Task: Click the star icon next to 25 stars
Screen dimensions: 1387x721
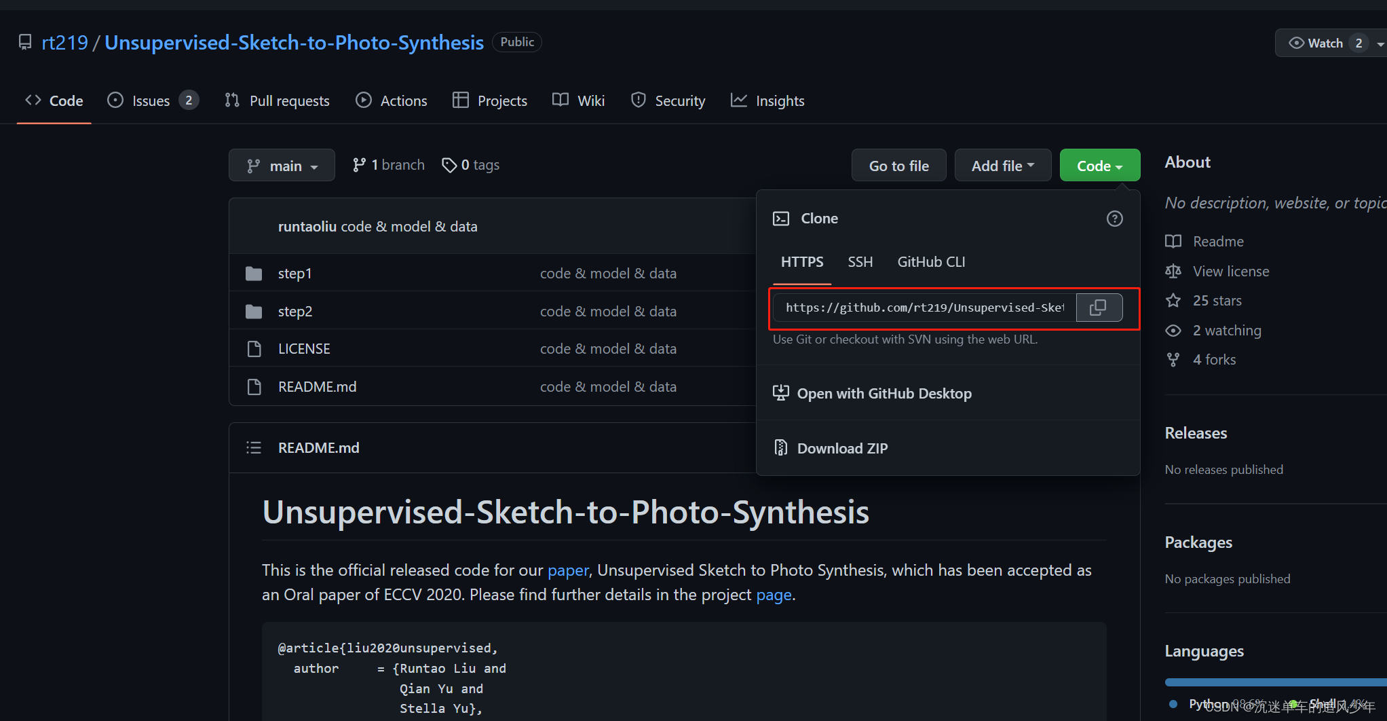Action: click(x=1173, y=301)
